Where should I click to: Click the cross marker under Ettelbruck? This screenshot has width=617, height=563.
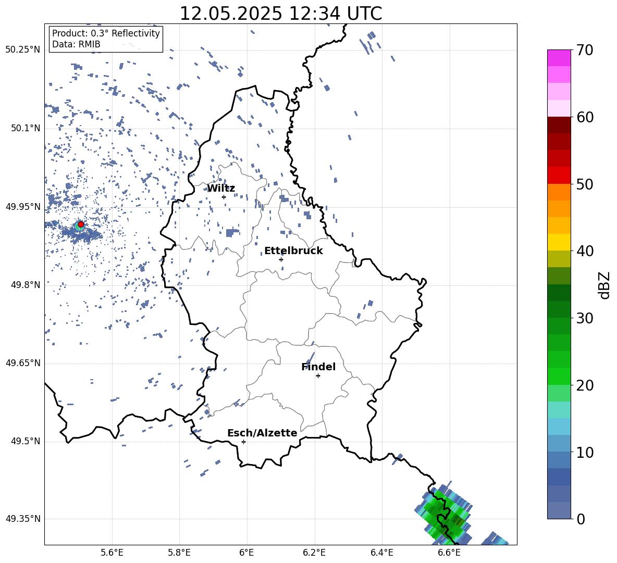pyautogui.click(x=281, y=259)
